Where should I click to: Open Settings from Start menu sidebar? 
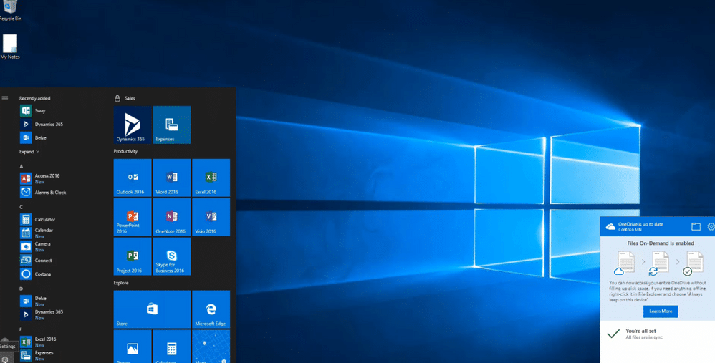pos(5,359)
